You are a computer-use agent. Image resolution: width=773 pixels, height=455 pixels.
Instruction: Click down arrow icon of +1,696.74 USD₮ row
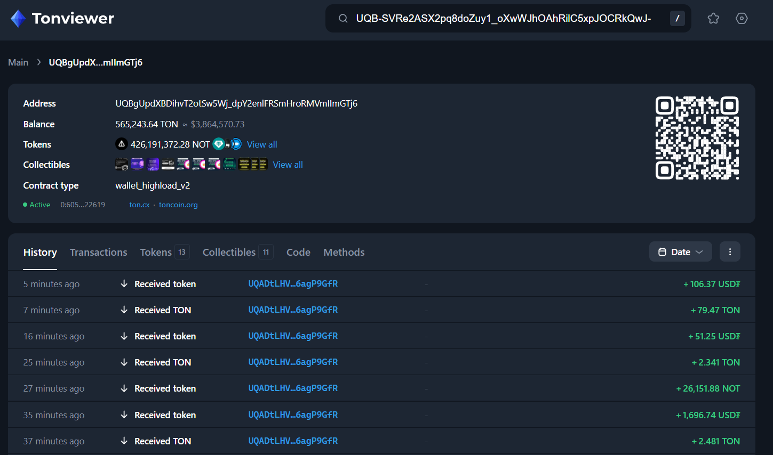[x=124, y=415]
